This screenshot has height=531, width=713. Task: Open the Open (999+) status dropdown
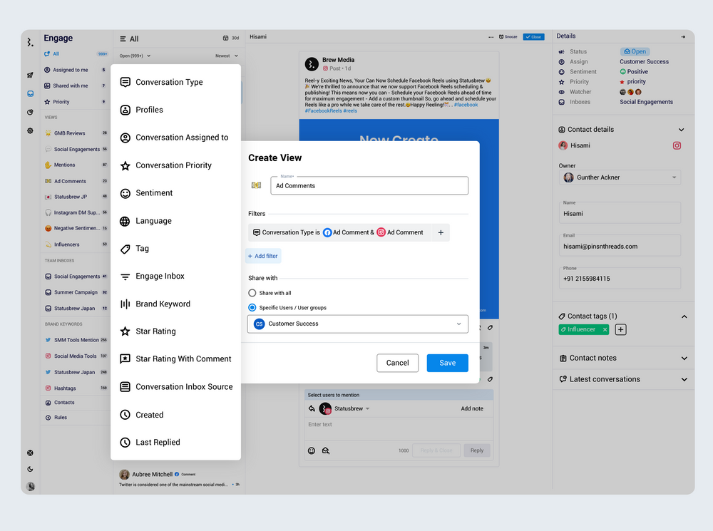coord(135,56)
